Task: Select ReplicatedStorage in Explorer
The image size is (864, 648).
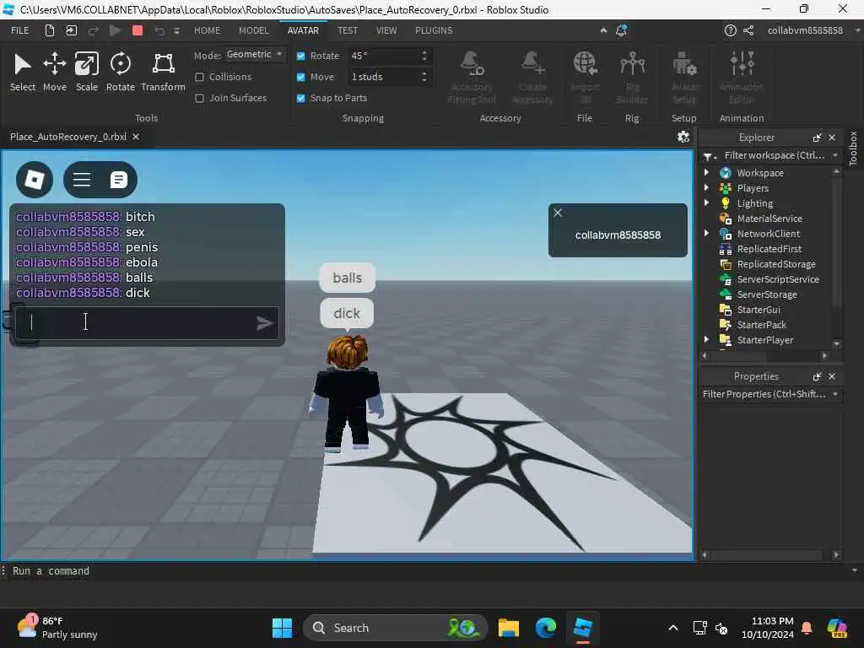Action: tap(776, 264)
